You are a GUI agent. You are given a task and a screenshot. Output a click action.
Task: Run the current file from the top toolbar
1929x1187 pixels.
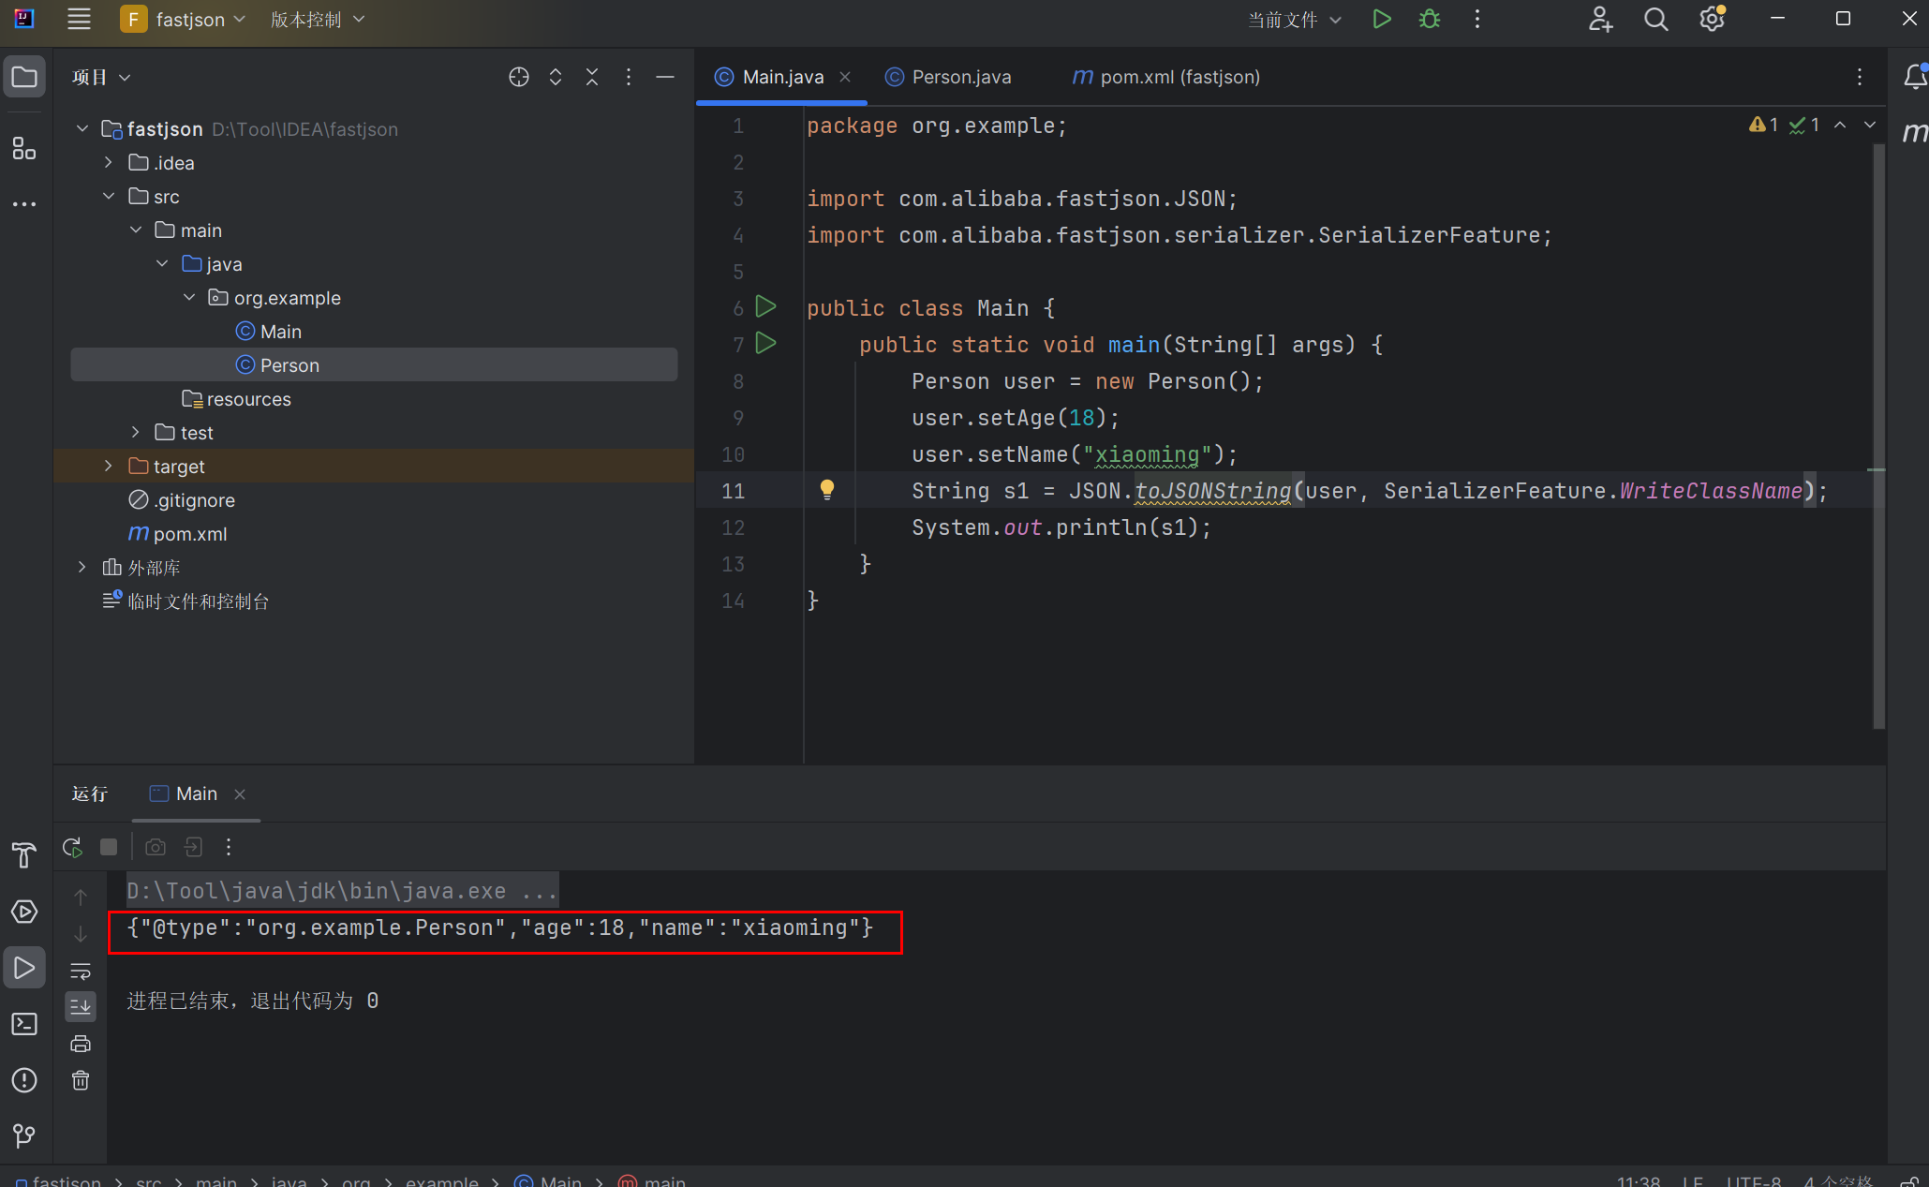(x=1381, y=19)
